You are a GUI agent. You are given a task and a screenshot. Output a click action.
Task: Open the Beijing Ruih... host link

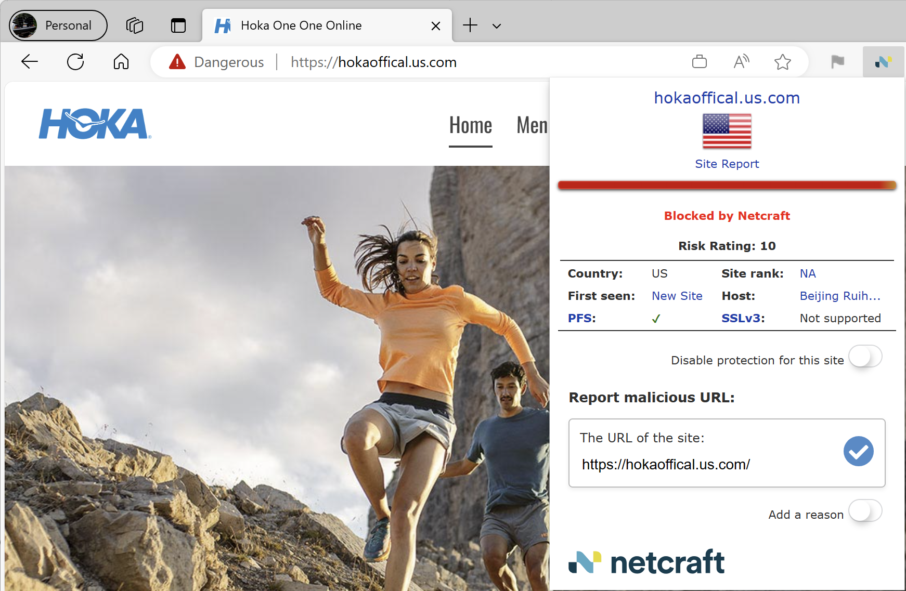(839, 296)
